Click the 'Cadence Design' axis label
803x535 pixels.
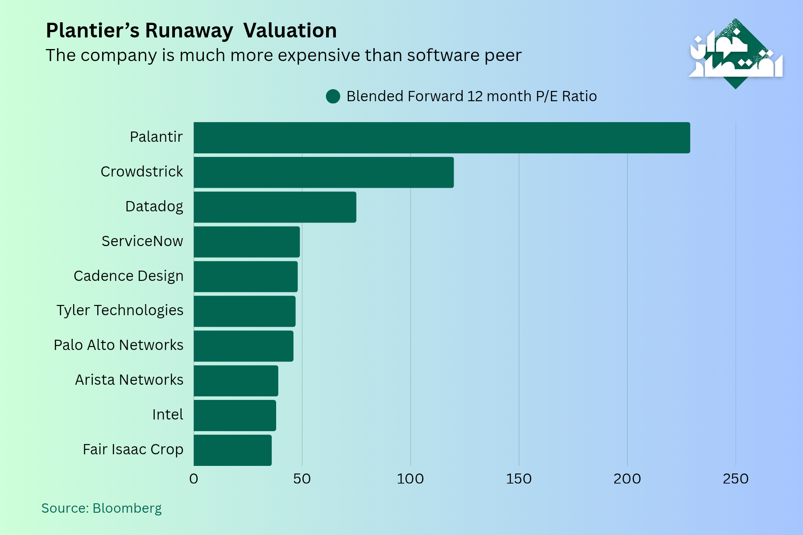point(128,276)
